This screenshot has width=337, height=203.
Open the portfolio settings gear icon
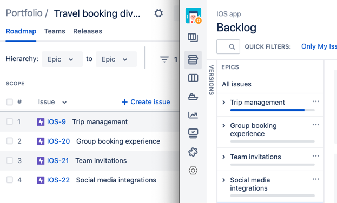(x=158, y=13)
